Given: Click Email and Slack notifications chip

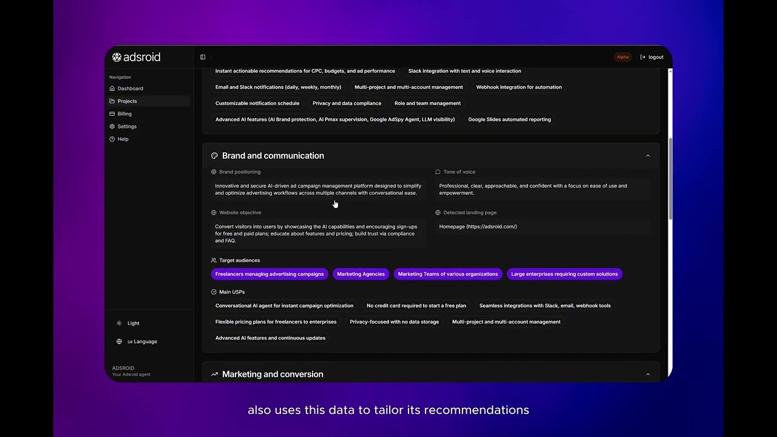Looking at the screenshot, I should pyautogui.click(x=278, y=87).
